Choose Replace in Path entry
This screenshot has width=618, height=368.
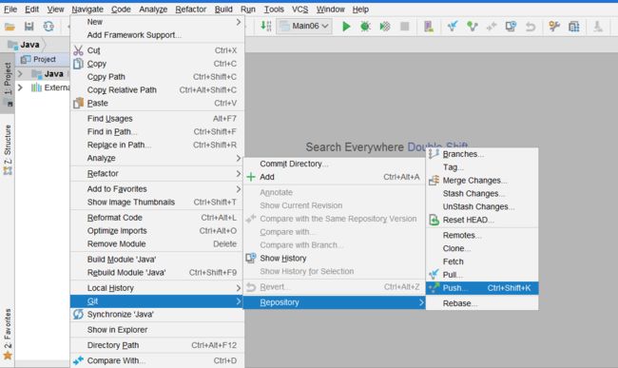tap(157, 145)
